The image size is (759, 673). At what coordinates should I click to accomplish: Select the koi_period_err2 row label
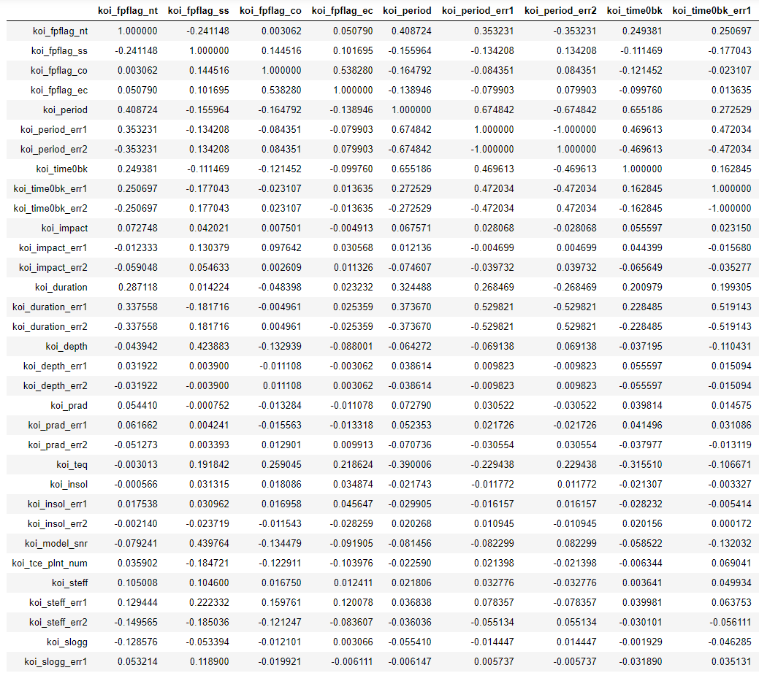(x=54, y=150)
